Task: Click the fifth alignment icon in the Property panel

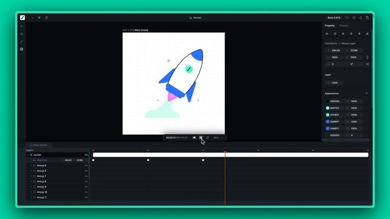Action: pos(359,33)
